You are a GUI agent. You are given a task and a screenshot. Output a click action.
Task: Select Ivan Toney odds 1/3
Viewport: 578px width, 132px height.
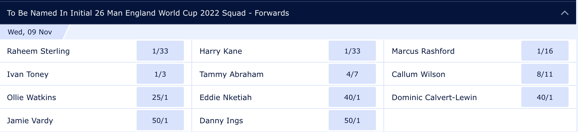tap(160, 74)
